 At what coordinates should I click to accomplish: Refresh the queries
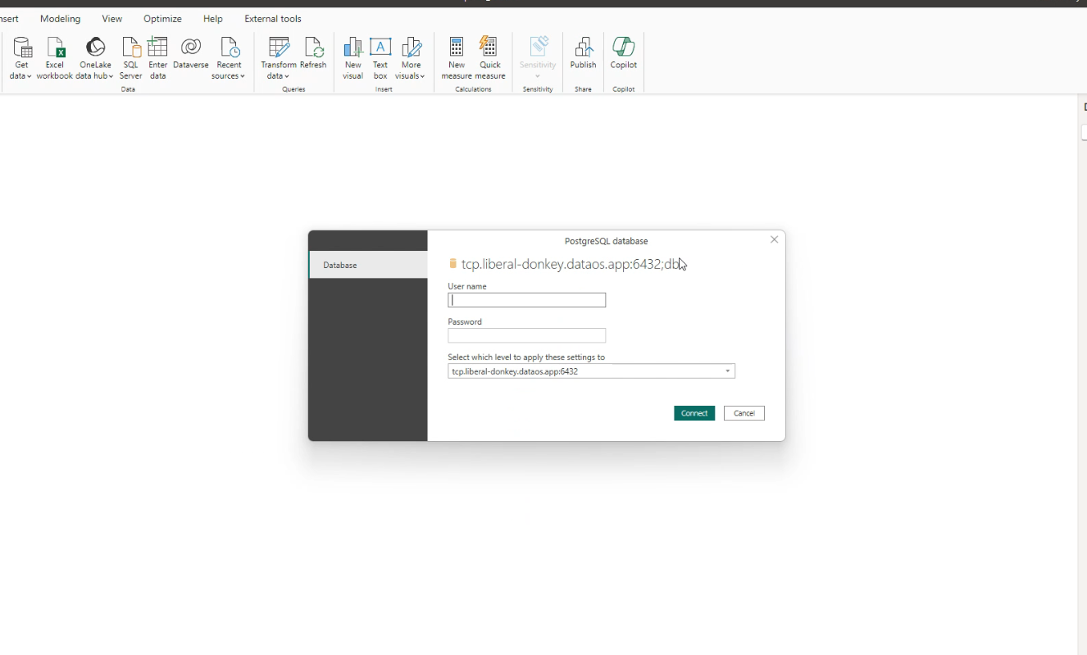(313, 53)
